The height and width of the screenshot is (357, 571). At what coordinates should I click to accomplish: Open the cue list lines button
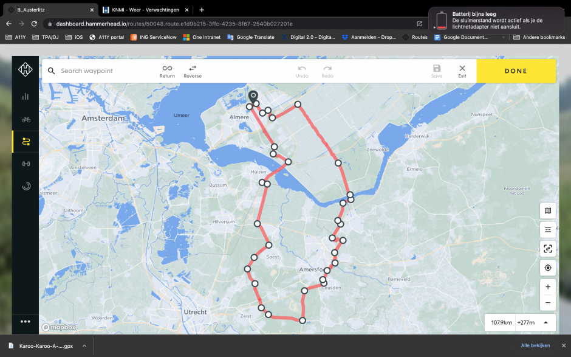pyautogui.click(x=548, y=229)
